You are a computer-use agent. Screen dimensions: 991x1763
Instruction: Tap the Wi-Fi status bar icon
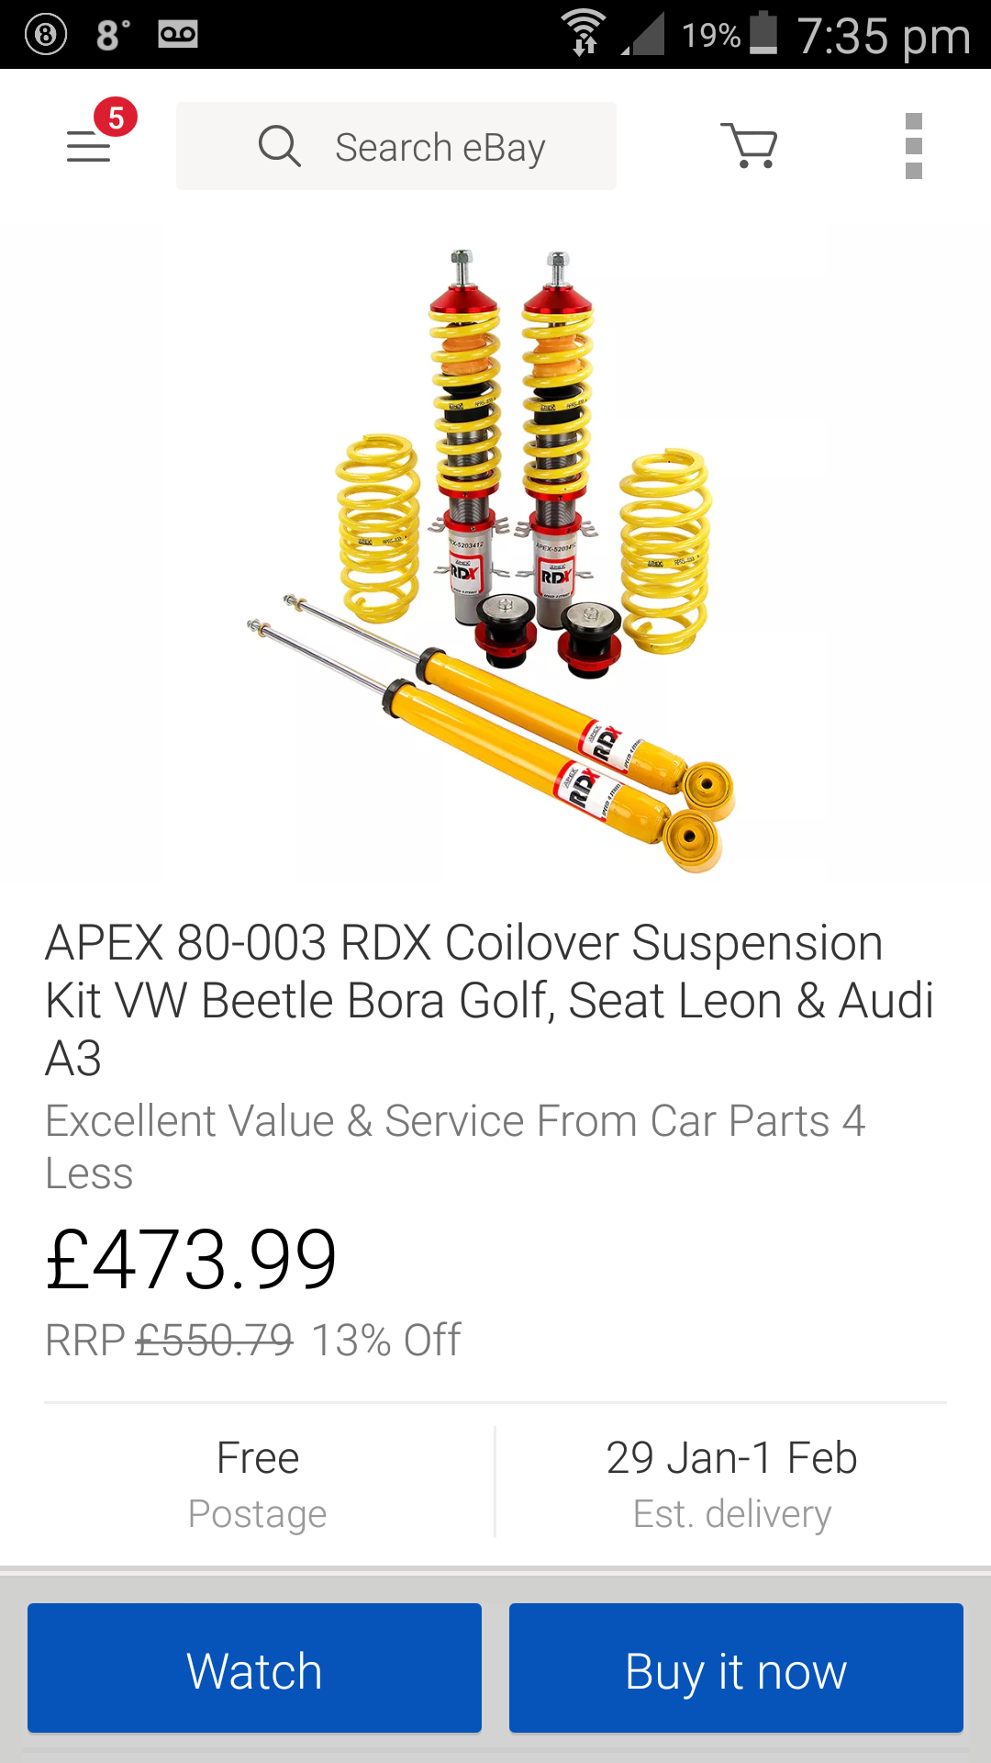click(x=584, y=33)
